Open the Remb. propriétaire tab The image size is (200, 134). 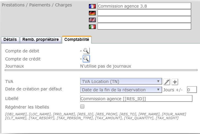pos(41,40)
